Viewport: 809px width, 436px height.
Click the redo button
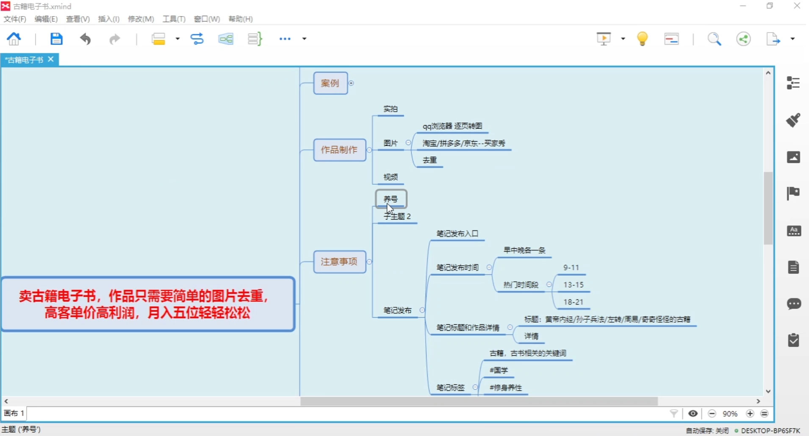(x=114, y=38)
